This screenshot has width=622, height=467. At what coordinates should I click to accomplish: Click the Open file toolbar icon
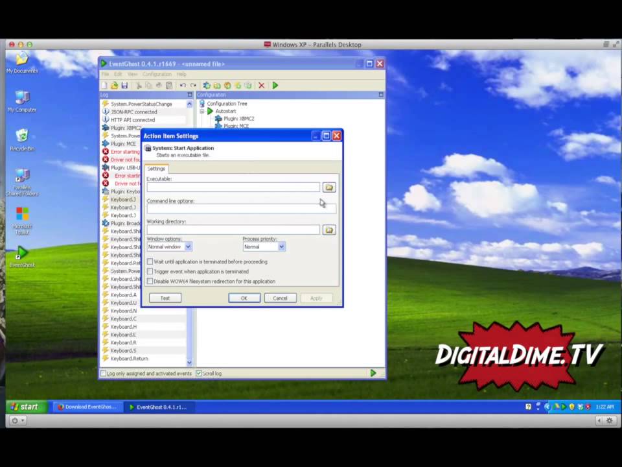114,86
